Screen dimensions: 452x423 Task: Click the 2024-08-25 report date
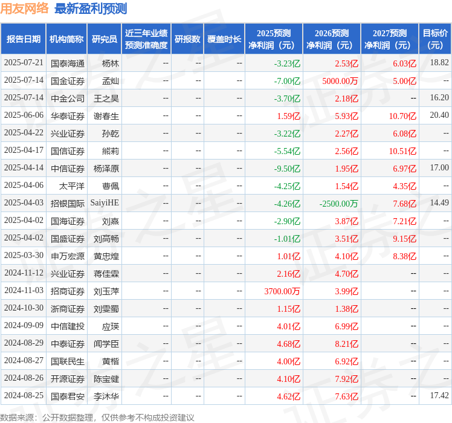[x=24, y=396]
